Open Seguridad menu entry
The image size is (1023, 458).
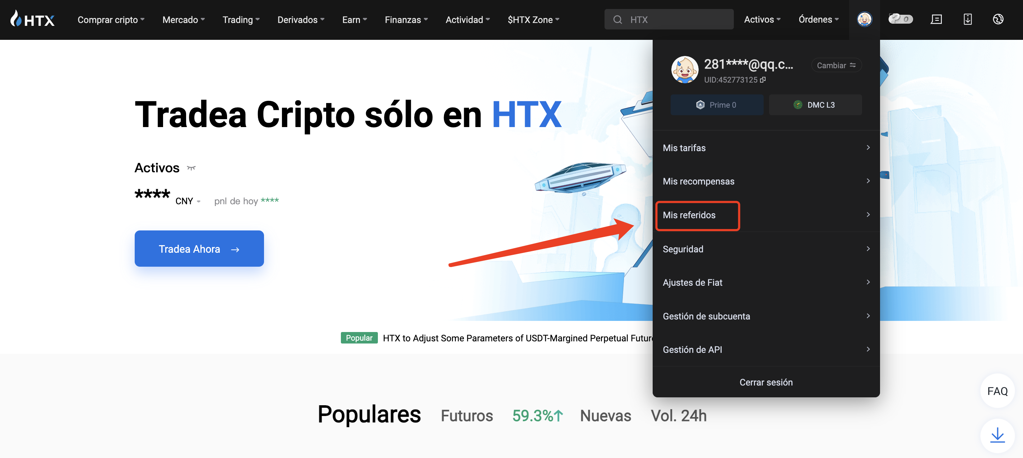pos(766,249)
